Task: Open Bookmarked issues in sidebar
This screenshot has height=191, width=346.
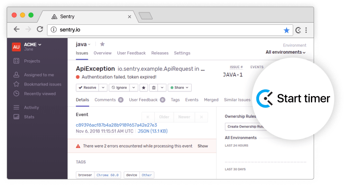Action: point(43,84)
